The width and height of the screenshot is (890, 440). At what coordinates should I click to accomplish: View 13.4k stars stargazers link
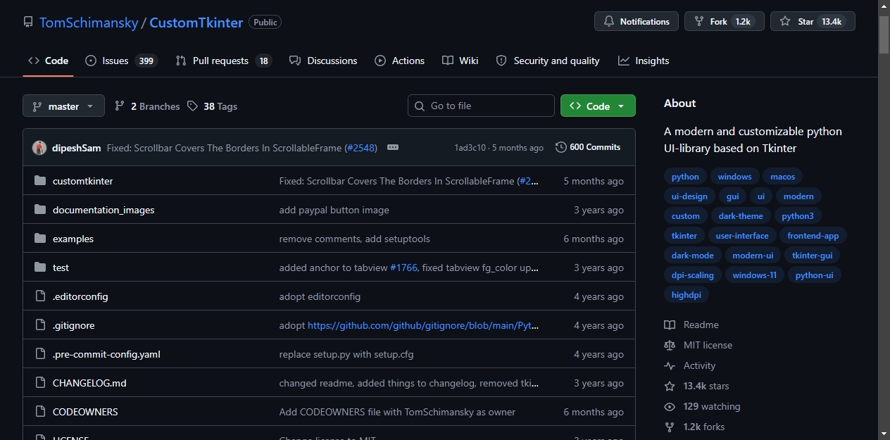pyautogui.click(x=697, y=386)
